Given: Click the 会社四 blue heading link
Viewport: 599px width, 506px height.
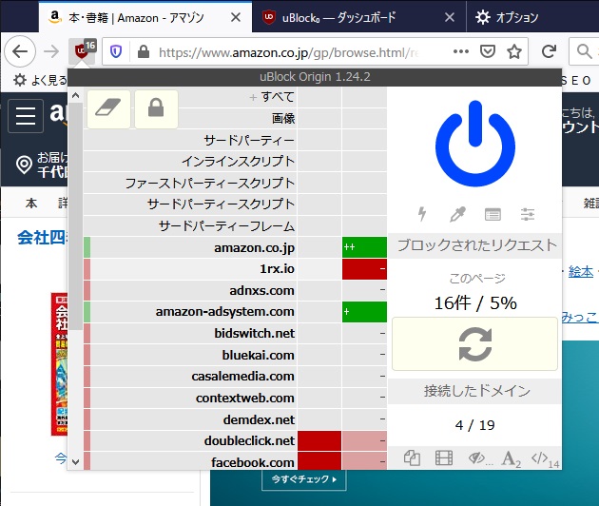Looking at the screenshot, I should tap(42, 238).
